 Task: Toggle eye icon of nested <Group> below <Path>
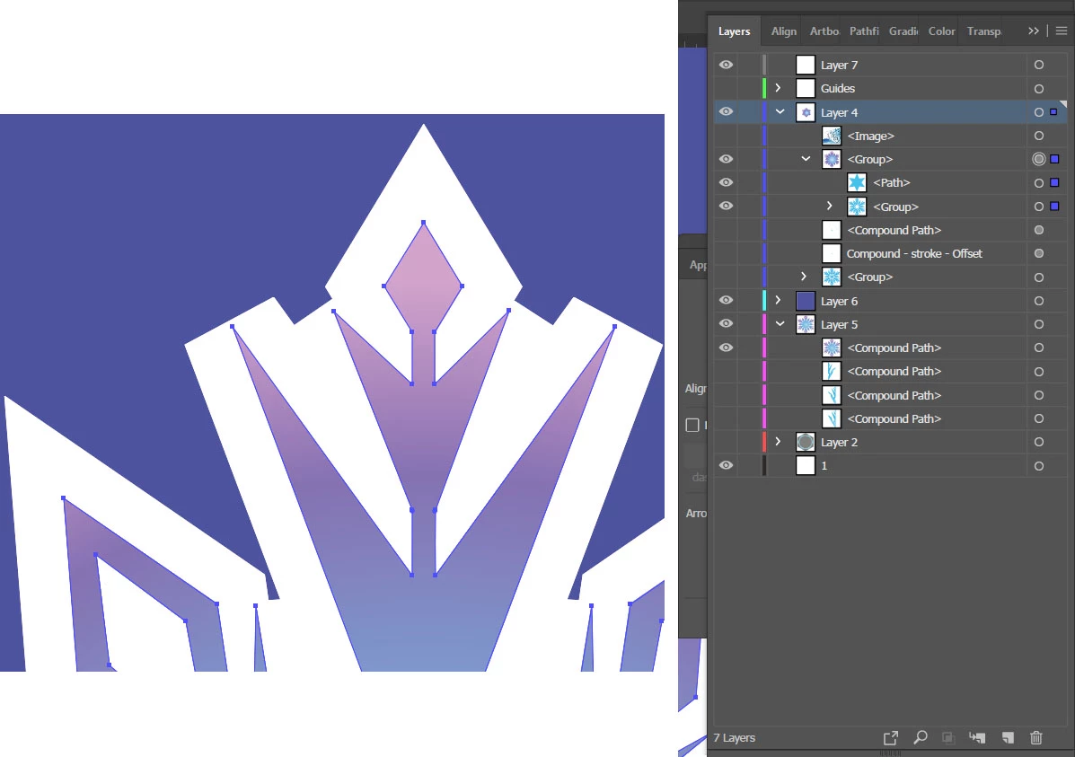click(726, 206)
